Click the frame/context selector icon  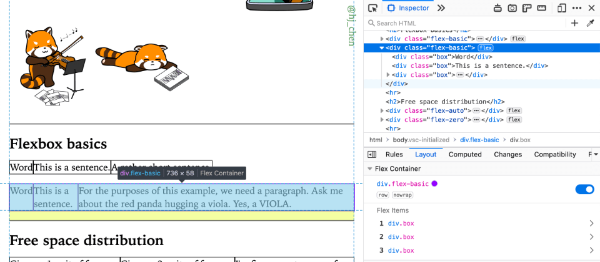(497, 8)
